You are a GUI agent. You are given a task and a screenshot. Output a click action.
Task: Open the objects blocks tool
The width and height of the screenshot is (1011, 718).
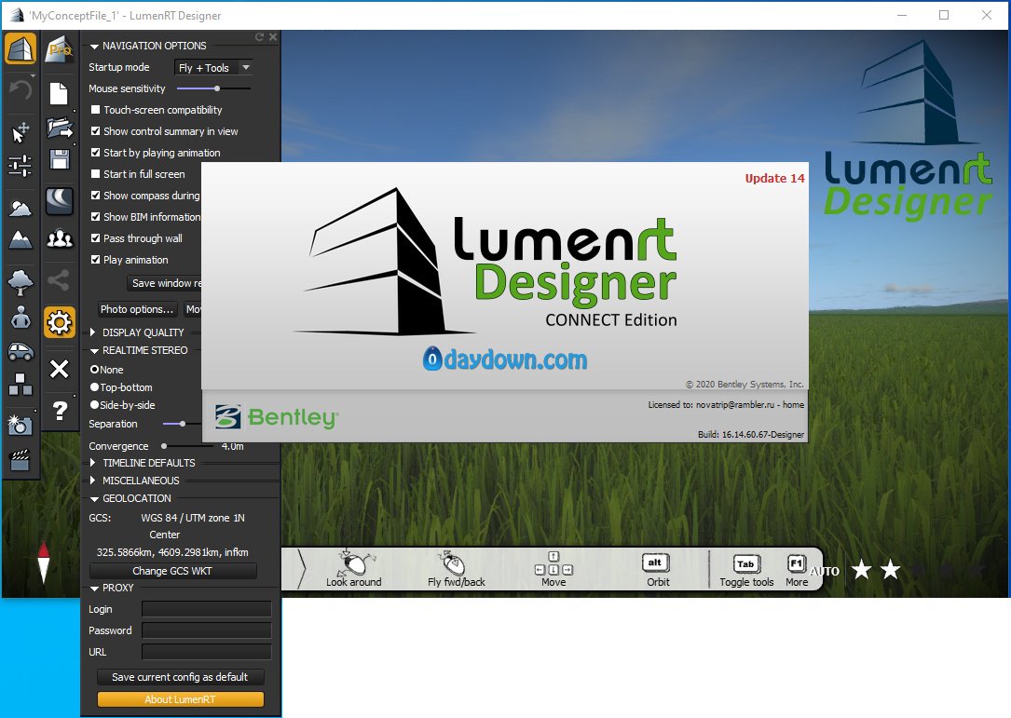click(20, 385)
